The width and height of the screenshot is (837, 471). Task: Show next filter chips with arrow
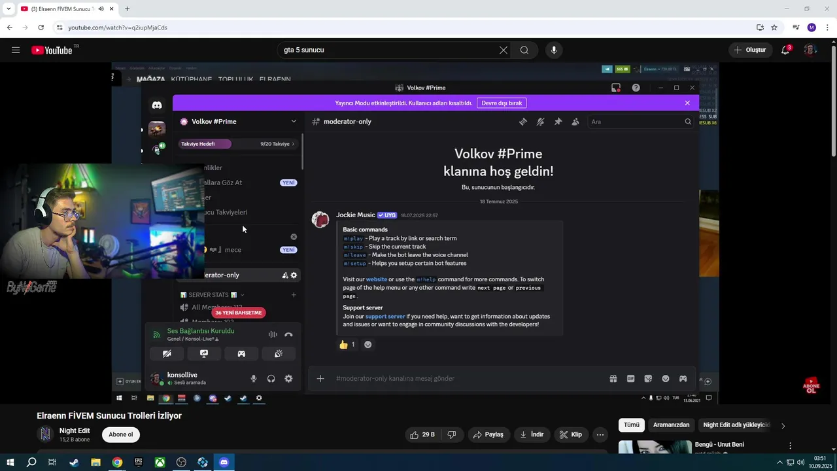click(x=783, y=426)
